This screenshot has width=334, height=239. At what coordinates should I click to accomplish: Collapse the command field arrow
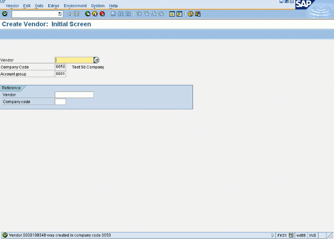click(69, 14)
